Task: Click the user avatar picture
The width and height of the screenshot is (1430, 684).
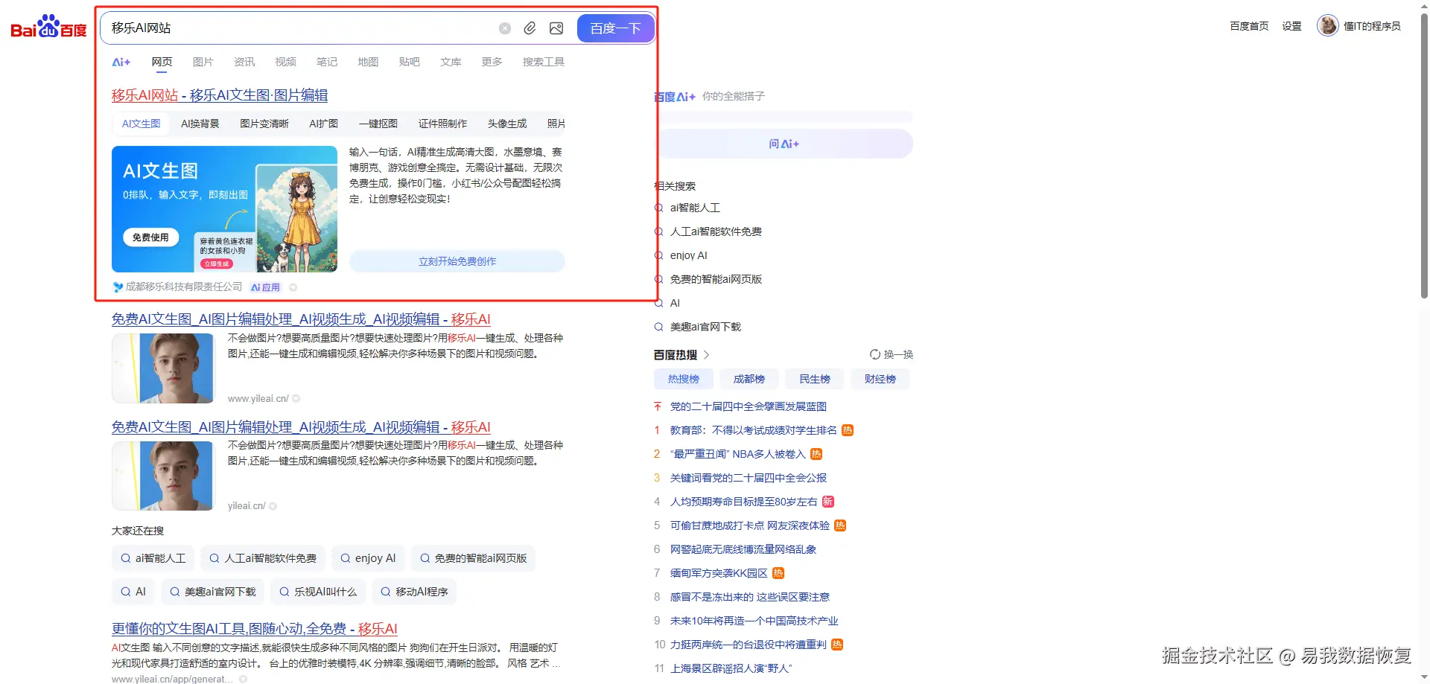Action: 1327,26
